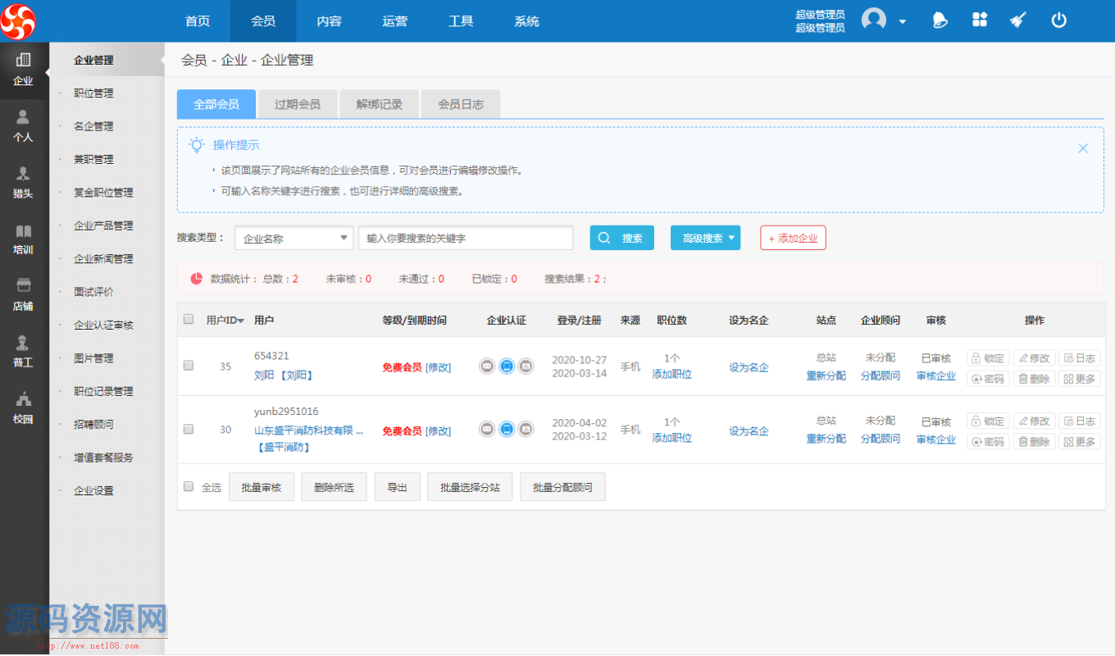Open the 企业名称 search type dropdown

[294, 238]
